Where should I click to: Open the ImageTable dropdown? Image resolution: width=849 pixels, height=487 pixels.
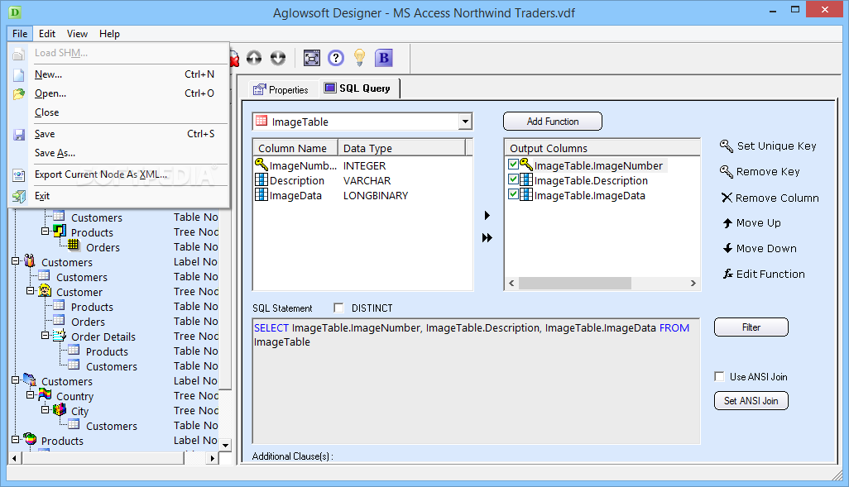[x=465, y=122]
